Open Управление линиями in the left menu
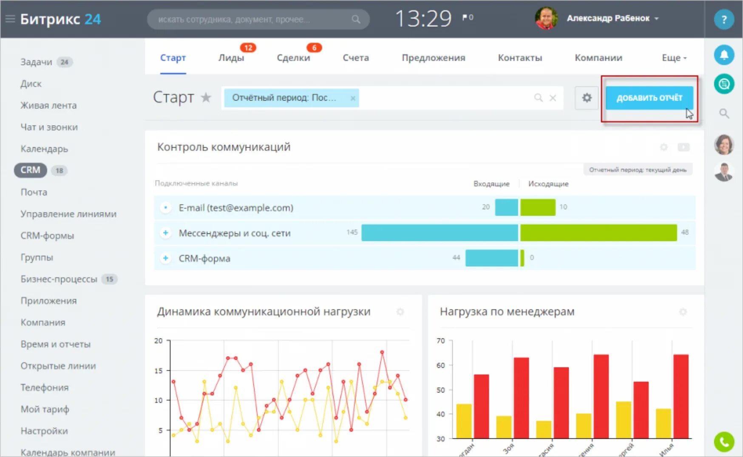743x457 pixels. click(68, 214)
